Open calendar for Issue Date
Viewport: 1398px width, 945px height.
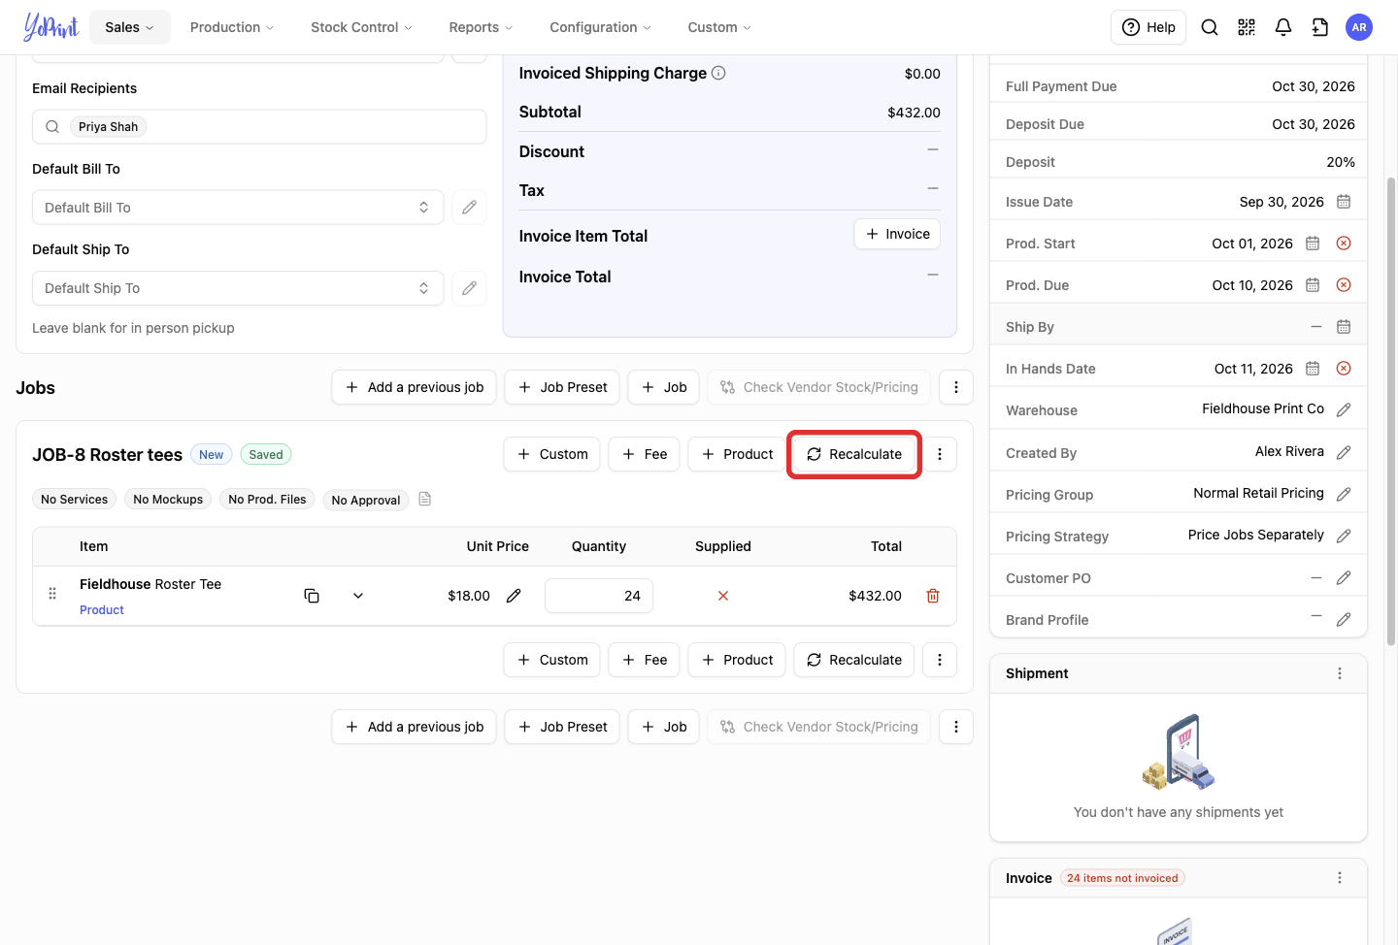pyautogui.click(x=1344, y=202)
